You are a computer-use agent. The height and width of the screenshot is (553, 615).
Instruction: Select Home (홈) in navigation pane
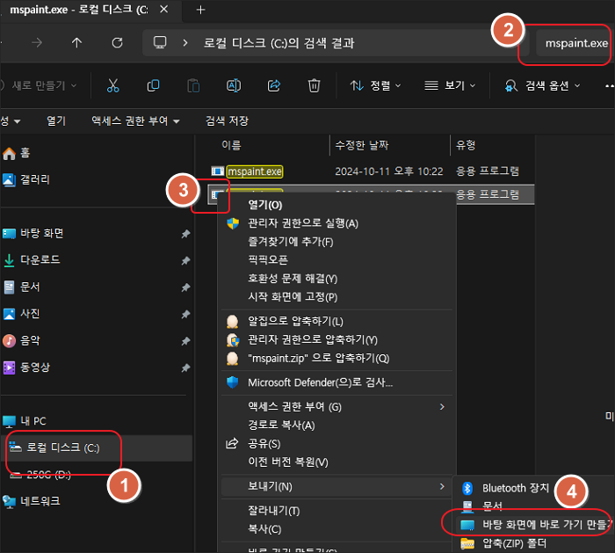[17, 153]
